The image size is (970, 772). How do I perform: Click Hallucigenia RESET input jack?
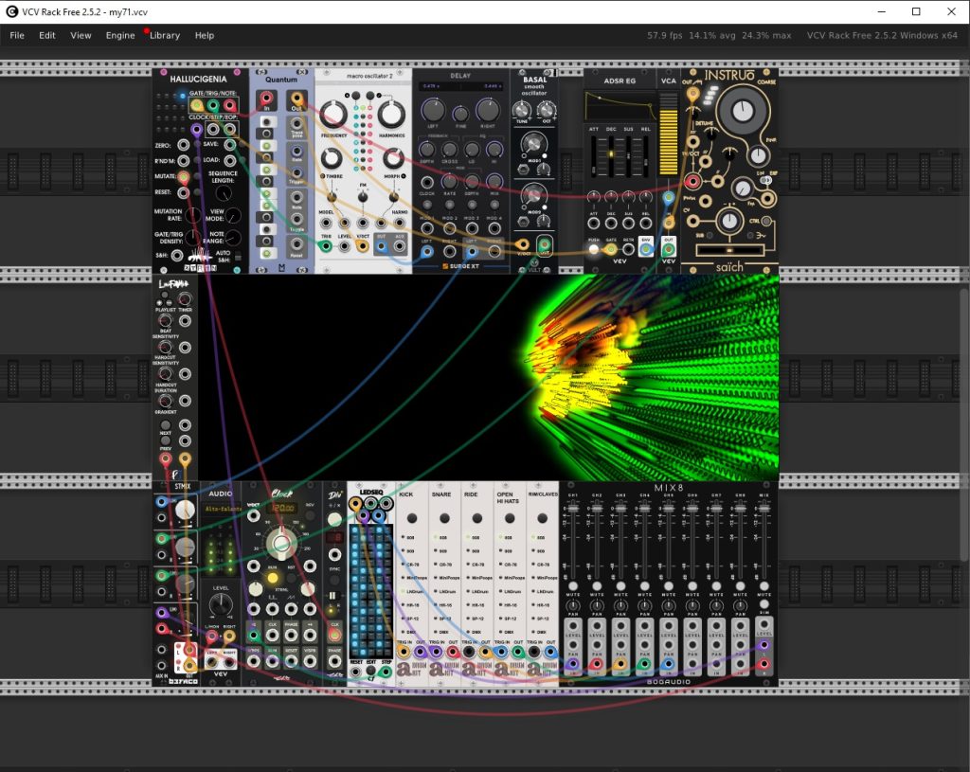click(183, 192)
